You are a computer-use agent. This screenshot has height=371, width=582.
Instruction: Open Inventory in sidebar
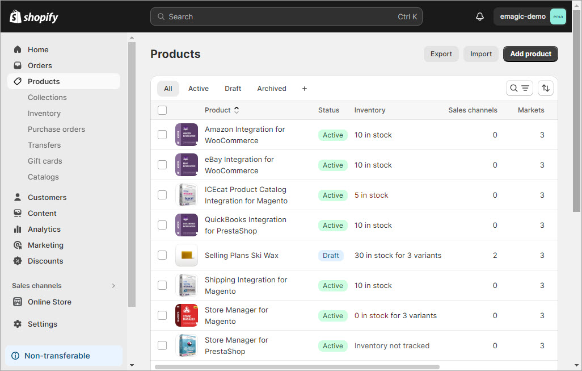tap(44, 114)
